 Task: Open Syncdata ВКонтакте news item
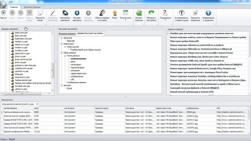(205, 84)
